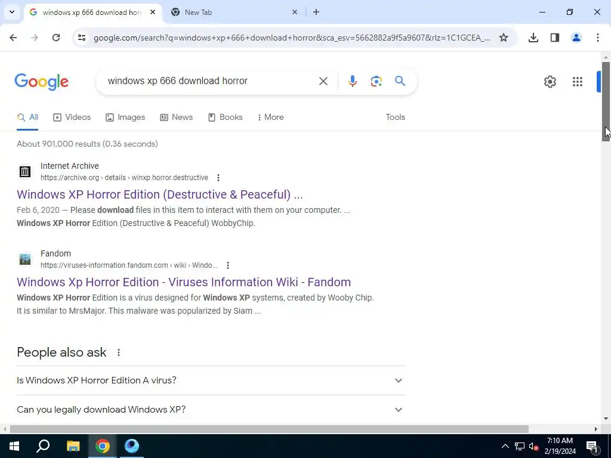Open Chrome downloads icon

click(x=533, y=38)
